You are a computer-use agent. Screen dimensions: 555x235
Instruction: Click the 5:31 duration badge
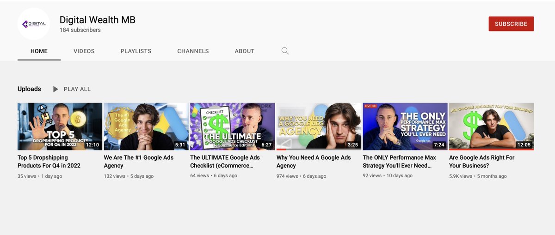(x=180, y=145)
